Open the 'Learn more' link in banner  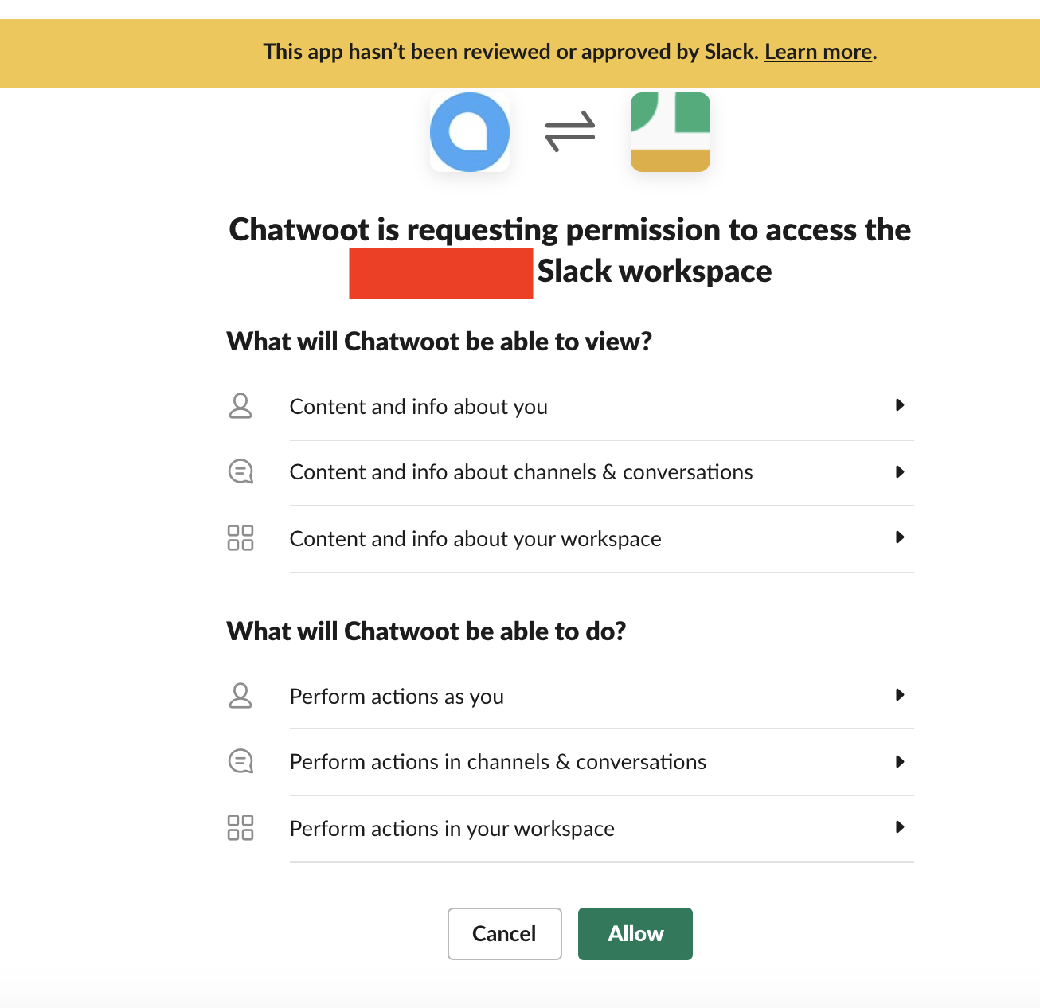pos(819,52)
